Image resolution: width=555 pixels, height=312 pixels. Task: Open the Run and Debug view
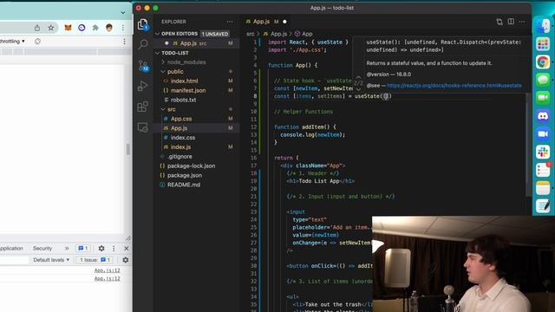point(142,86)
